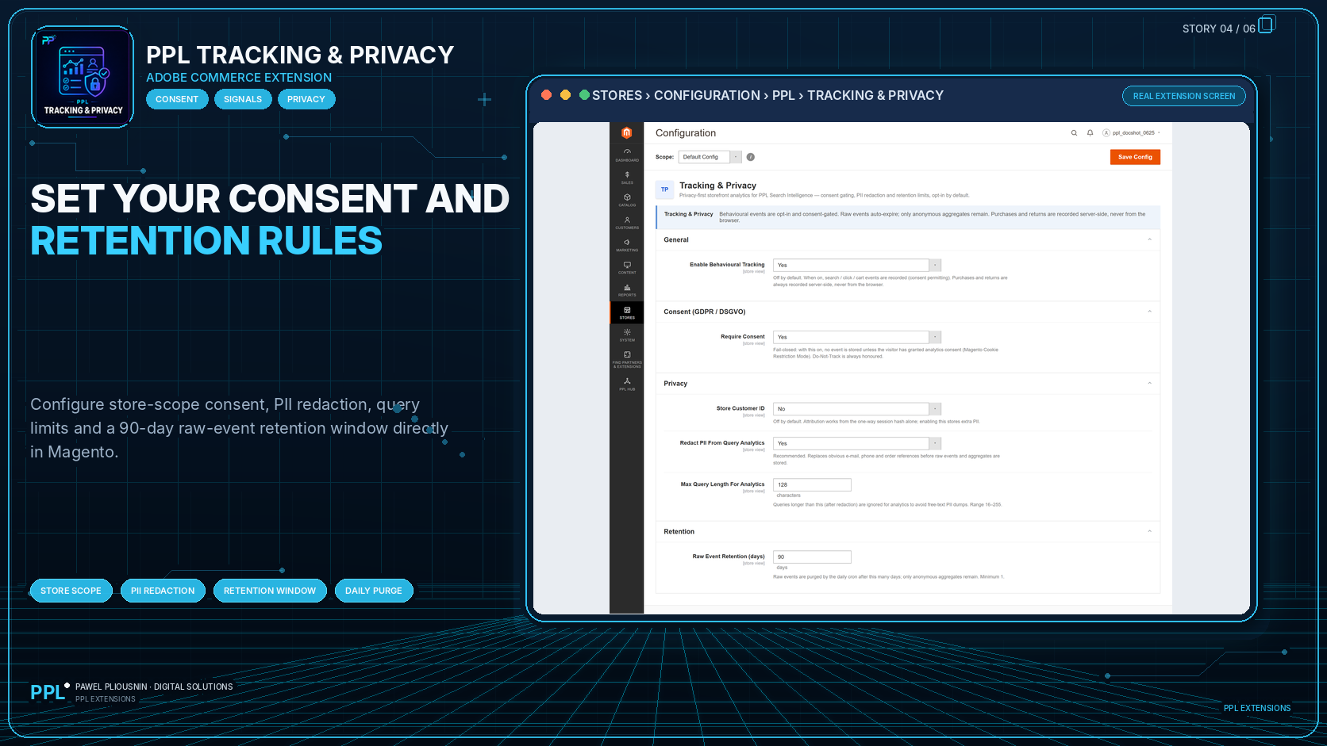The image size is (1327, 746).
Task: Click the Save Config button
Action: pyautogui.click(x=1135, y=157)
